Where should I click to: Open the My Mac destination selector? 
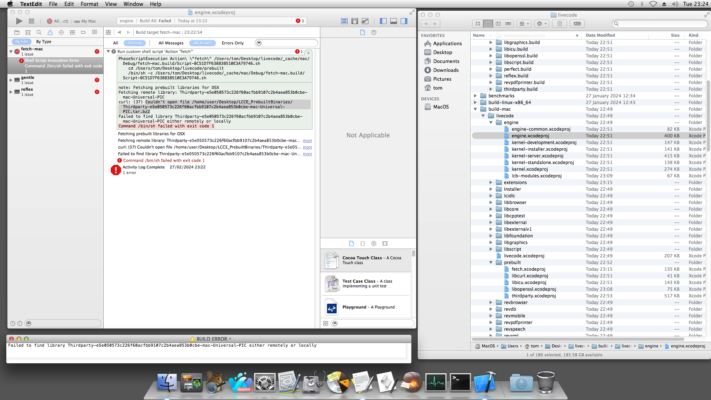point(86,21)
